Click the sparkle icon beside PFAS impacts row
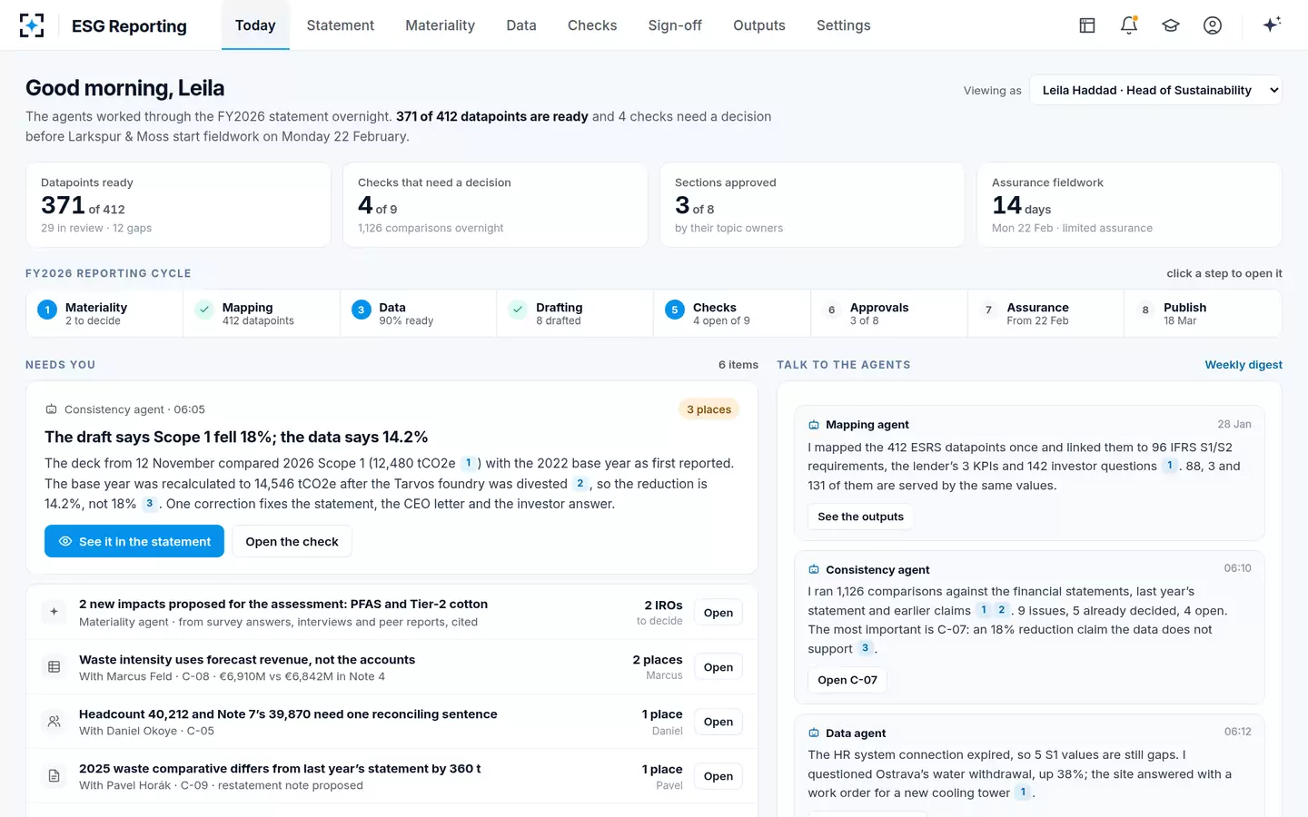This screenshot has width=1308, height=817. click(x=54, y=612)
